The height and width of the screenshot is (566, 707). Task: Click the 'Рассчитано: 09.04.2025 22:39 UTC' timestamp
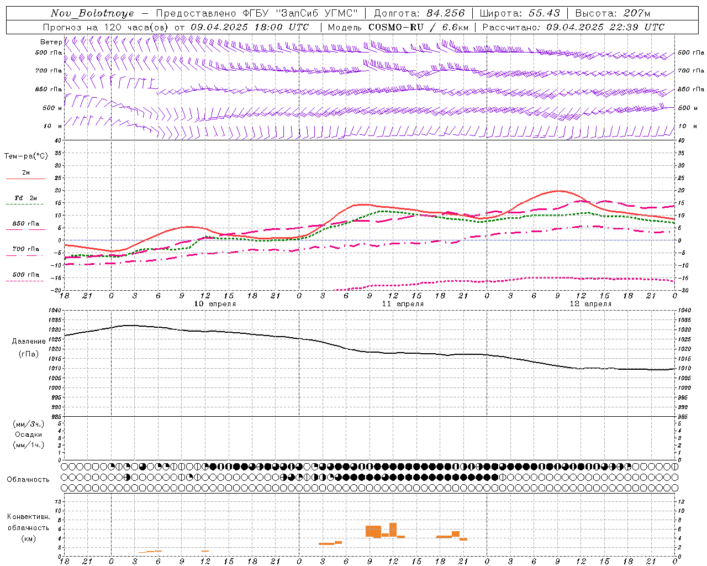[573, 27]
